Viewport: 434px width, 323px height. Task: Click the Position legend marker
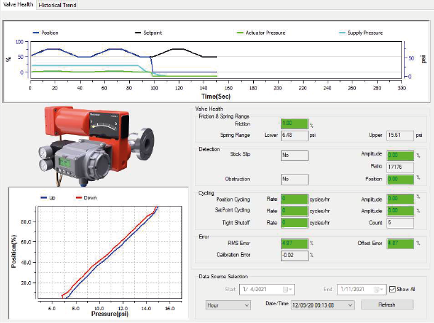(35, 32)
